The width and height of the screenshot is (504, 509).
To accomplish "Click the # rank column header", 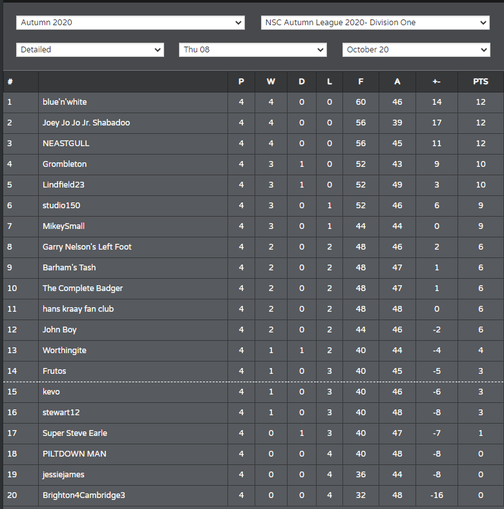I will [x=10, y=81].
